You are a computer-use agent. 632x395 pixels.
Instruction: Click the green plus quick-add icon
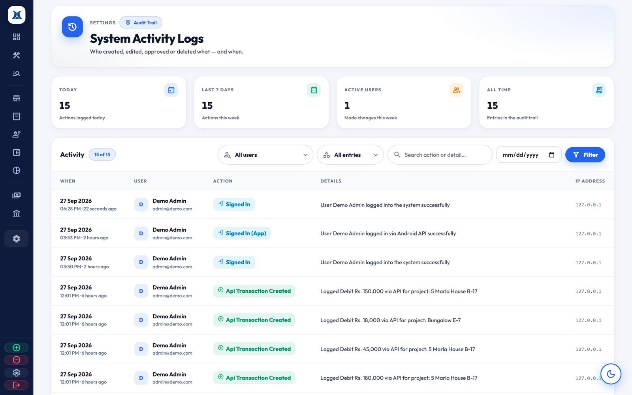(17, 348)
